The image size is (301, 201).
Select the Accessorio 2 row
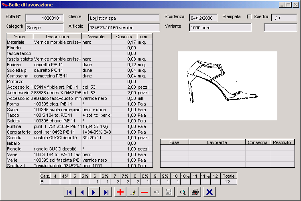point(79,93)
